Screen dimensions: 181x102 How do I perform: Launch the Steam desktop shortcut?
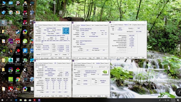(x=18, y=32)
